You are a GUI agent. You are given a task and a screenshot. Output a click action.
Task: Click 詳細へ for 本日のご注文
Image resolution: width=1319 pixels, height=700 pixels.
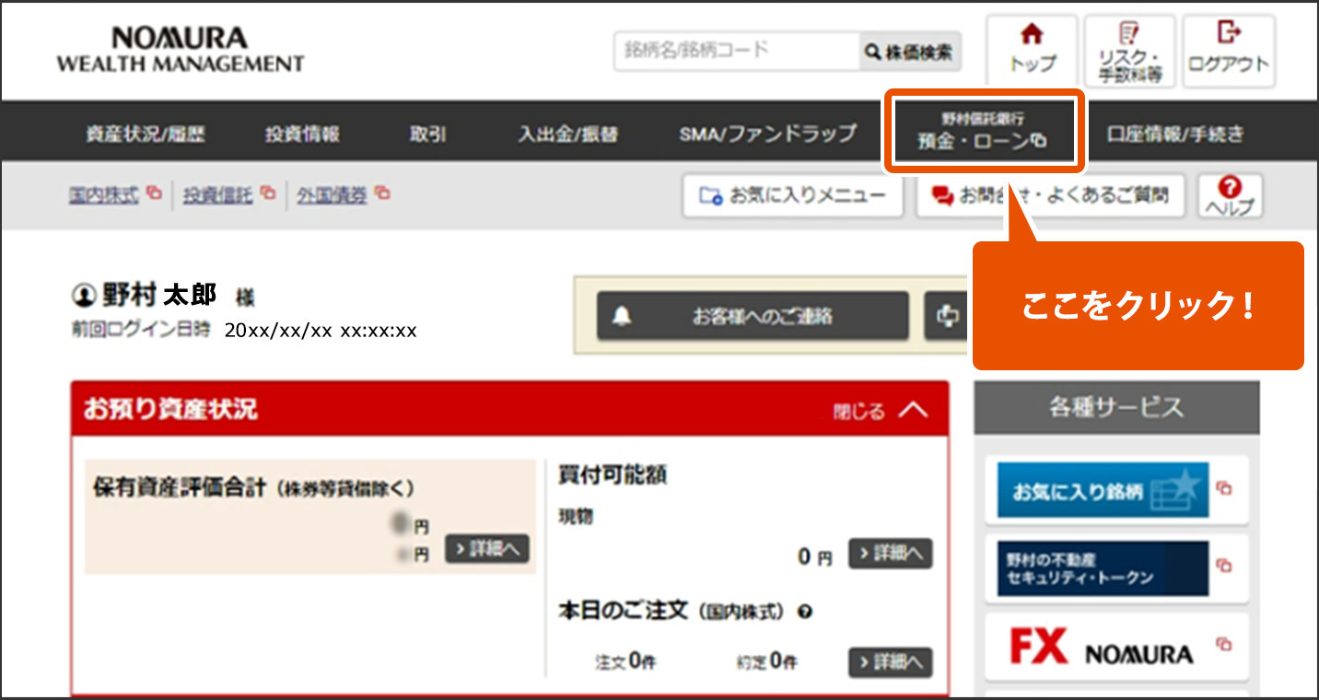(891, 661)
